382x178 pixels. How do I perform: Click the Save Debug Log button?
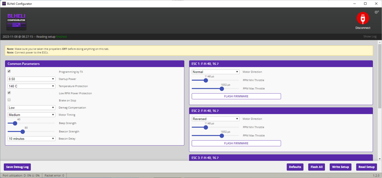tap(17, 167)
